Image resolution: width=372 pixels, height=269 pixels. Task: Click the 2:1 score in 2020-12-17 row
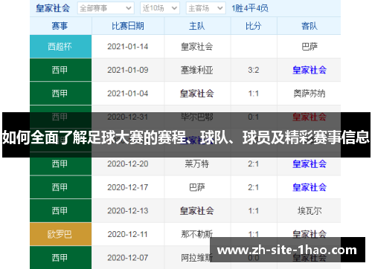click(x=253, y=187)
